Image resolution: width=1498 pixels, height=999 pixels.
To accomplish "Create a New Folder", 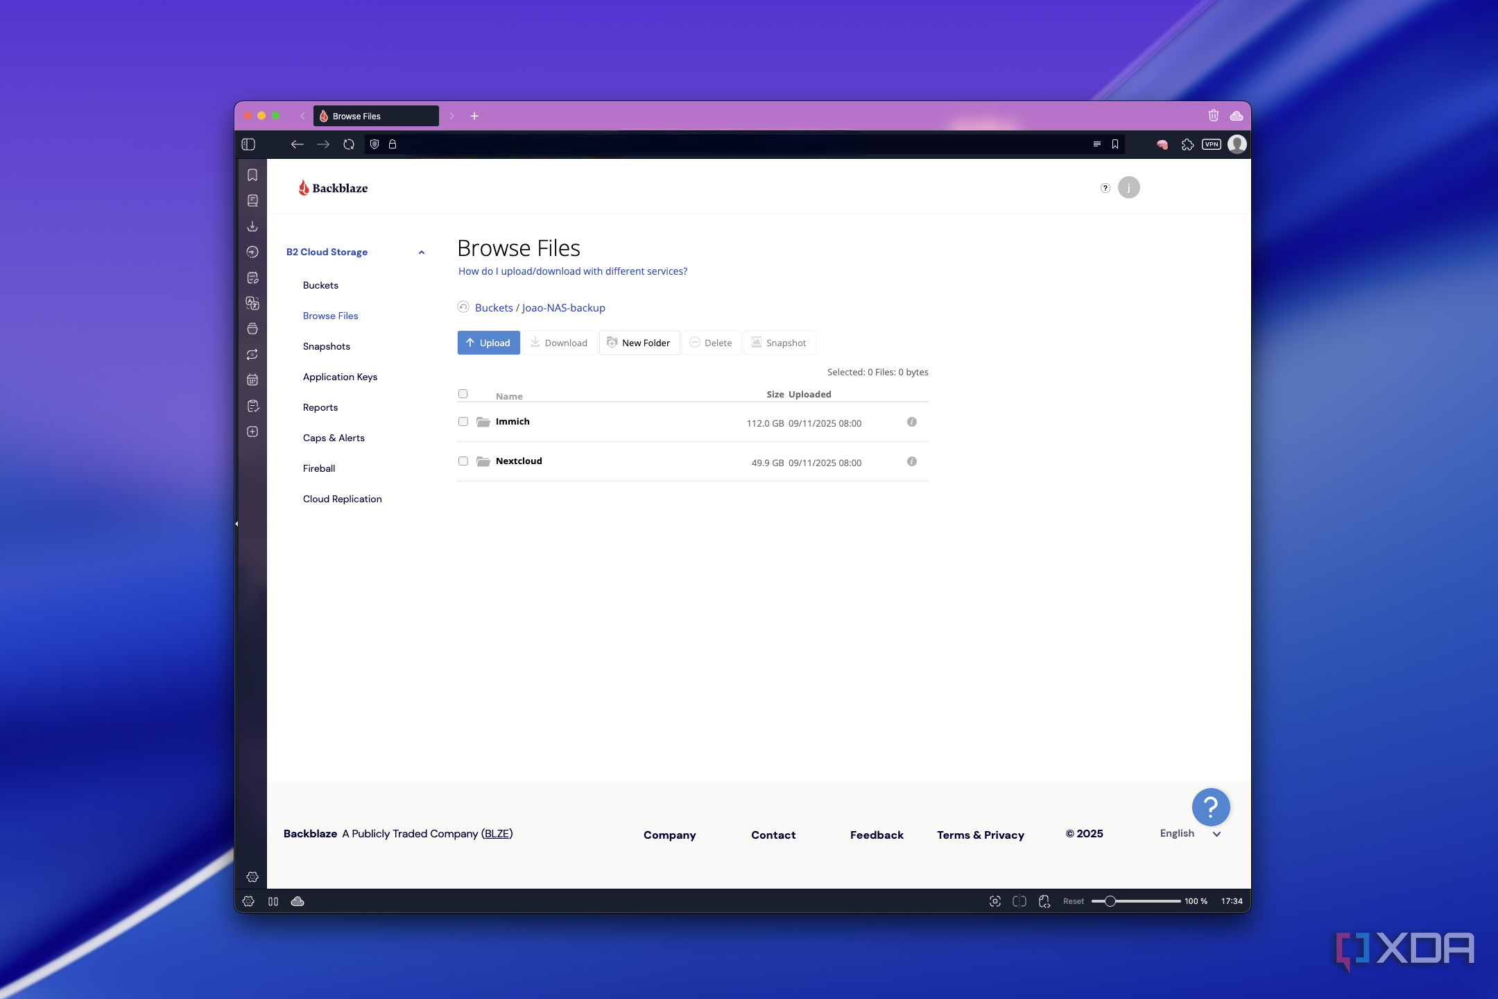I will pos(639,343).
